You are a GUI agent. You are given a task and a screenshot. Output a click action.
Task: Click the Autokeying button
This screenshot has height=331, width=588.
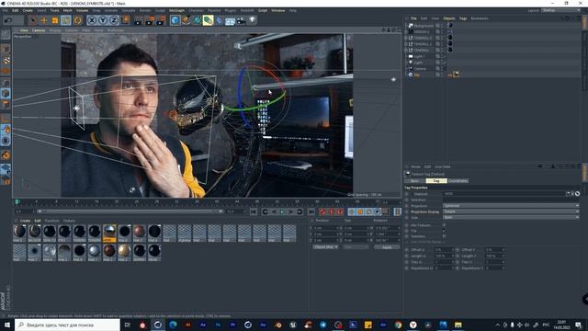click(331, 212)
